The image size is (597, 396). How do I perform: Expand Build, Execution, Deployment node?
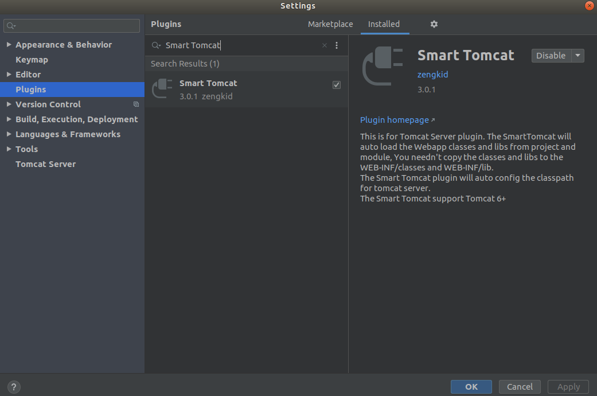click(9, 119)
